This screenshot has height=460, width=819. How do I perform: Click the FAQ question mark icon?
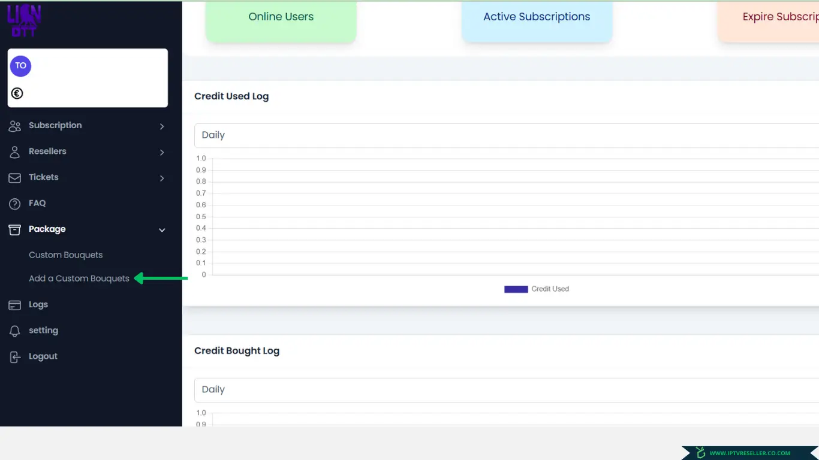[14, 204]
